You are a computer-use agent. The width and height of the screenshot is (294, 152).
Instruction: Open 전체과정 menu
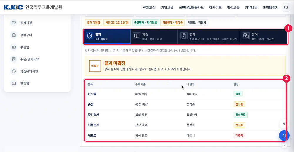[149, 7]
